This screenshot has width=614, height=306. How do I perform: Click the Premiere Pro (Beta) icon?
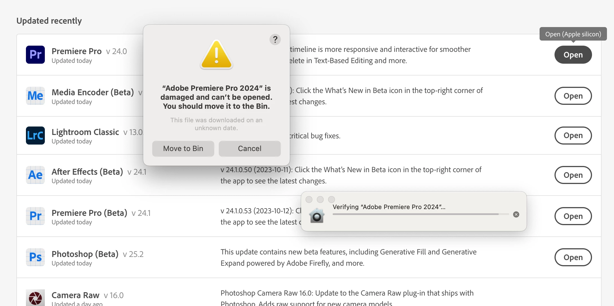point(35,216)
